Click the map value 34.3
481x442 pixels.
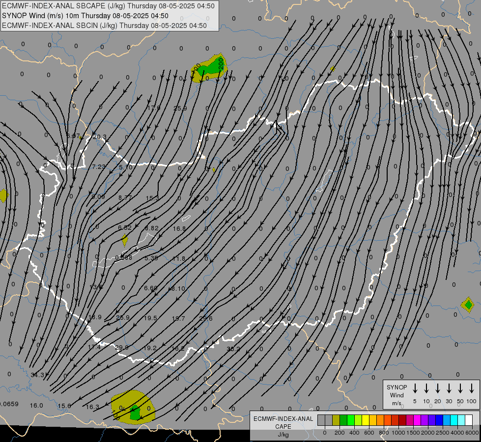37,375
